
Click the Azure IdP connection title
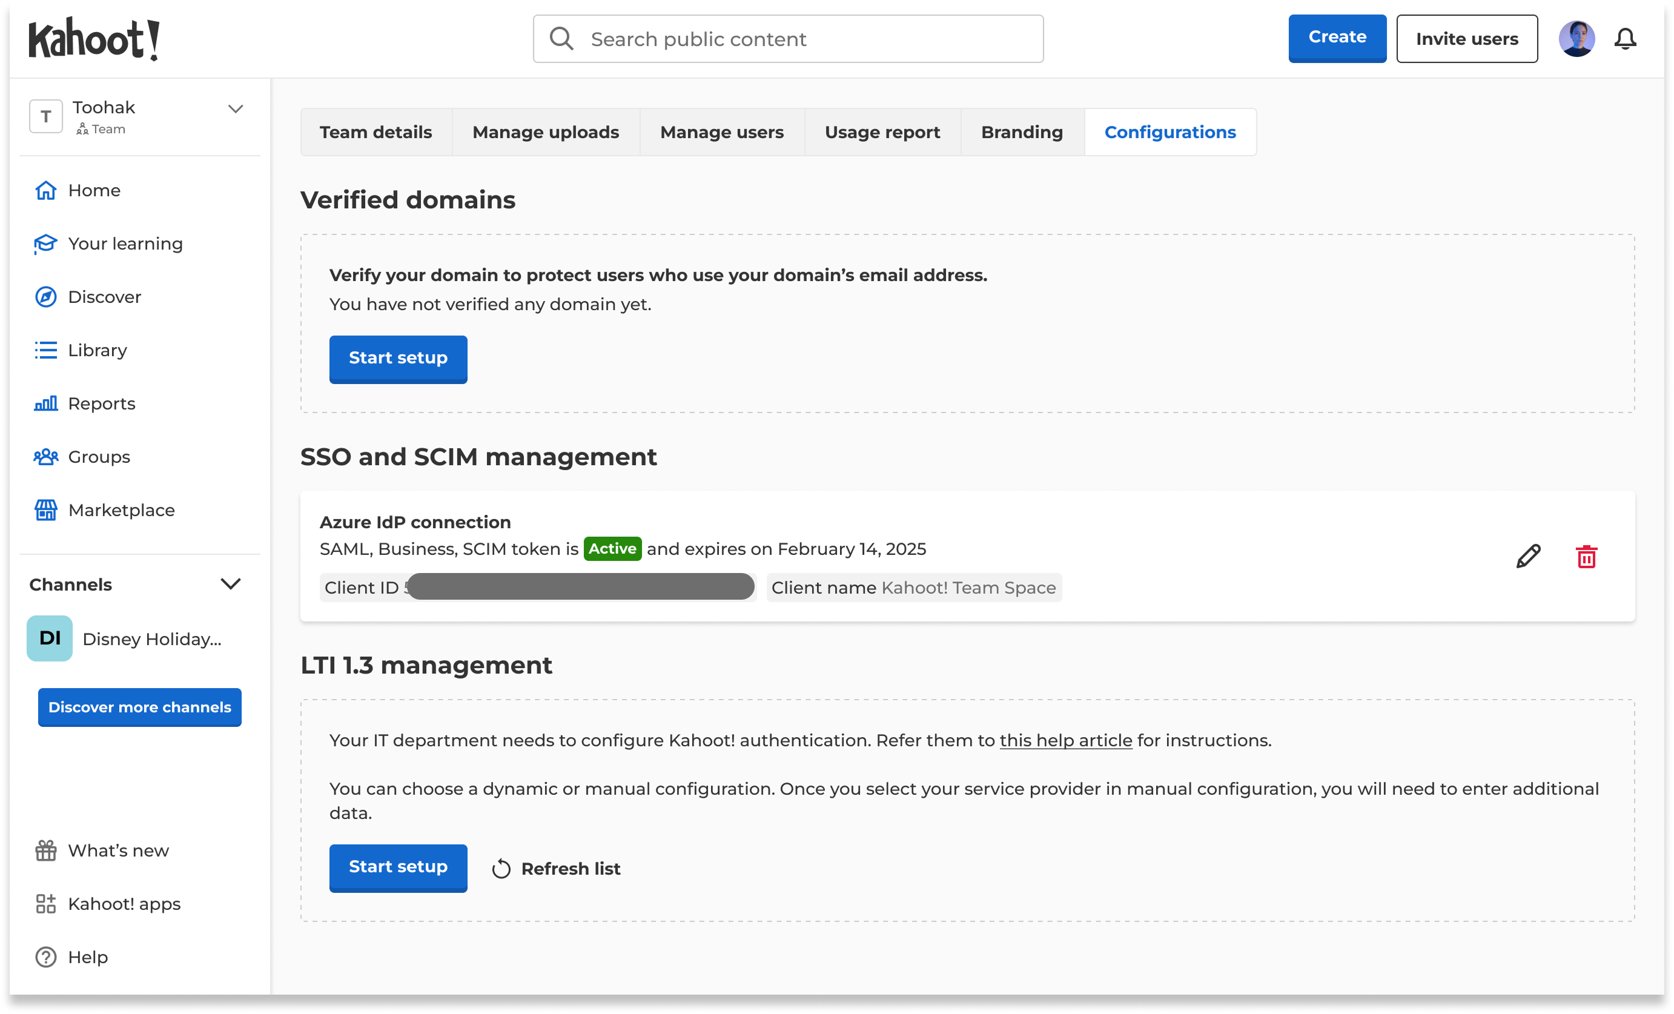pos(415,522)
